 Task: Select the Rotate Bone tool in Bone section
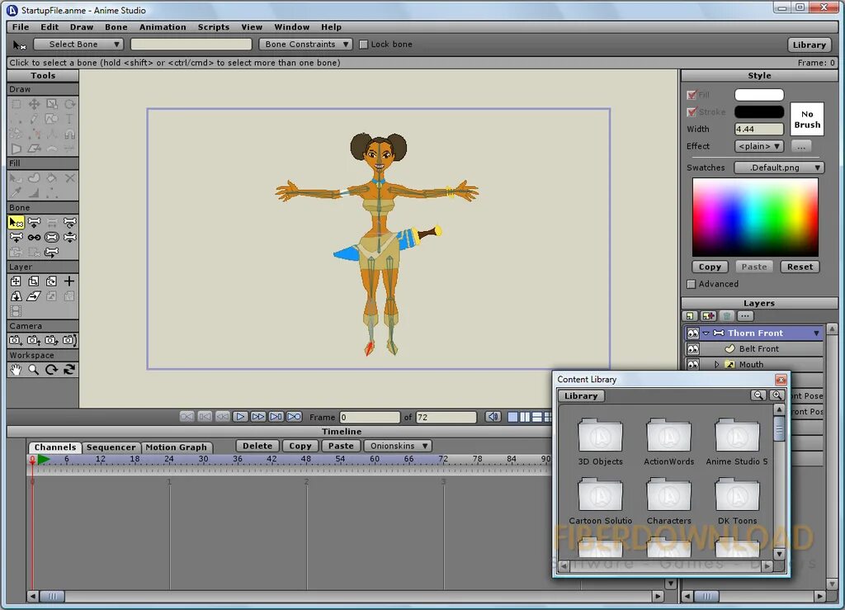pos(69,222)
